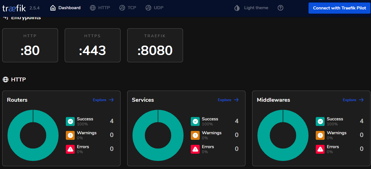Viewport: 371px width, 169px height.
Task: Click the globe icon beside HTTP tab
Action: [x=93, y=8]
